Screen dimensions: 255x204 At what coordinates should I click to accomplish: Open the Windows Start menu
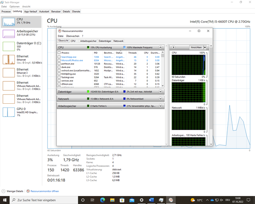tap(5, 200)
